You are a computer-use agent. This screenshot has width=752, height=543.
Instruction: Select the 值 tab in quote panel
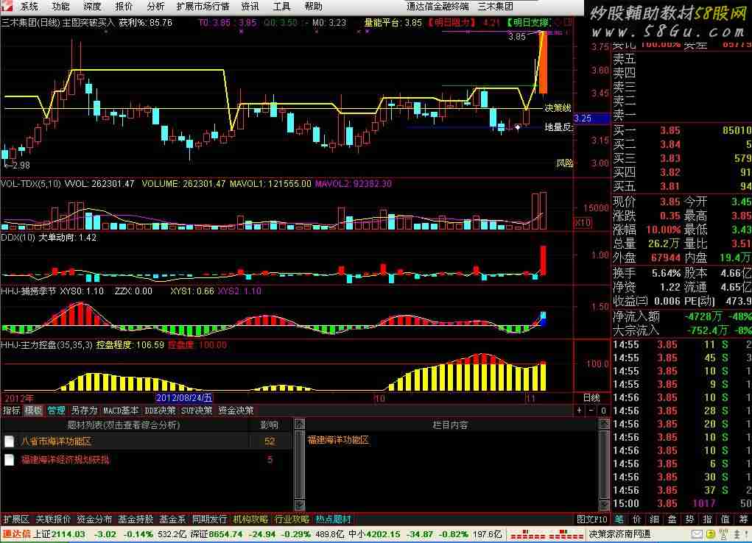[725, 519]
